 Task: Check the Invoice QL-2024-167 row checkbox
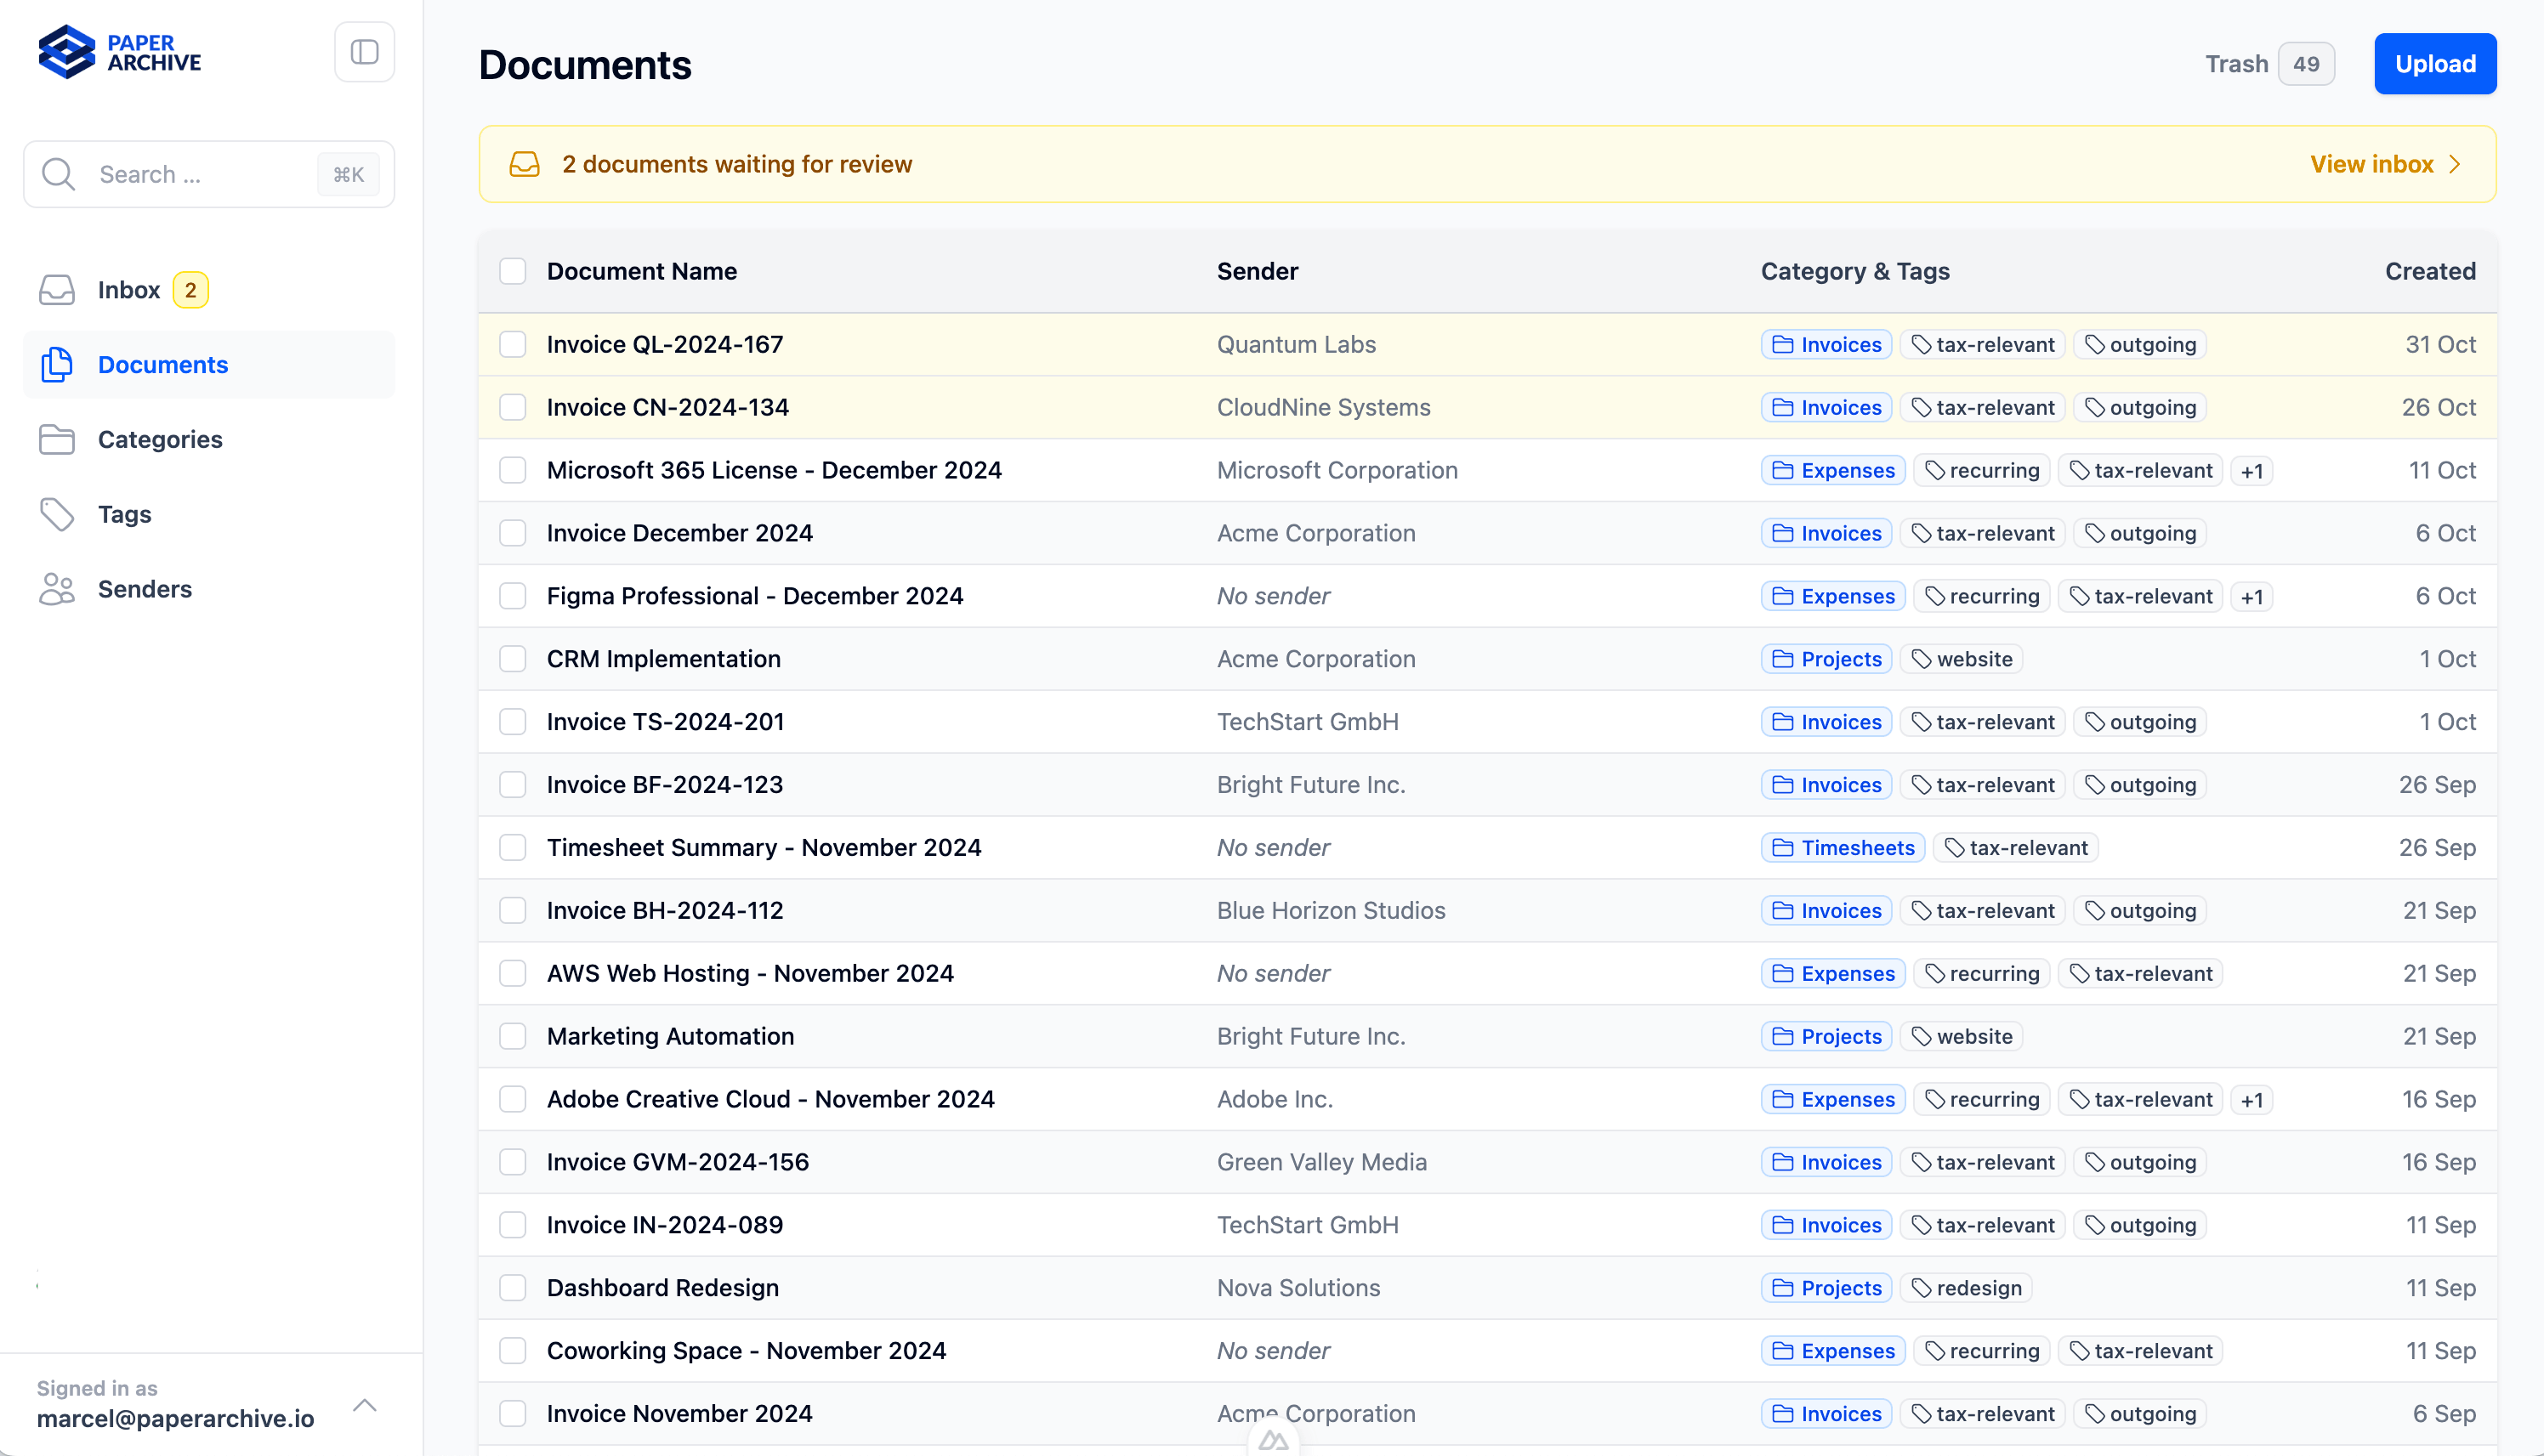tap(512, 344)
